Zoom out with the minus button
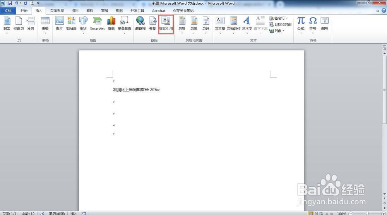Screen dimensions: 387x215 pos(351,213)
